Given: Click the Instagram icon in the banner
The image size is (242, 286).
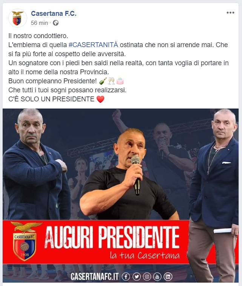Looking at the screenshot, I should (147, 277).
